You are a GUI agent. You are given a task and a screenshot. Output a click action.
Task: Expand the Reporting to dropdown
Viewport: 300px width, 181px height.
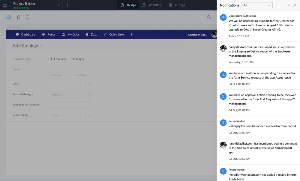pyautogui.click(x=88, y=115)
